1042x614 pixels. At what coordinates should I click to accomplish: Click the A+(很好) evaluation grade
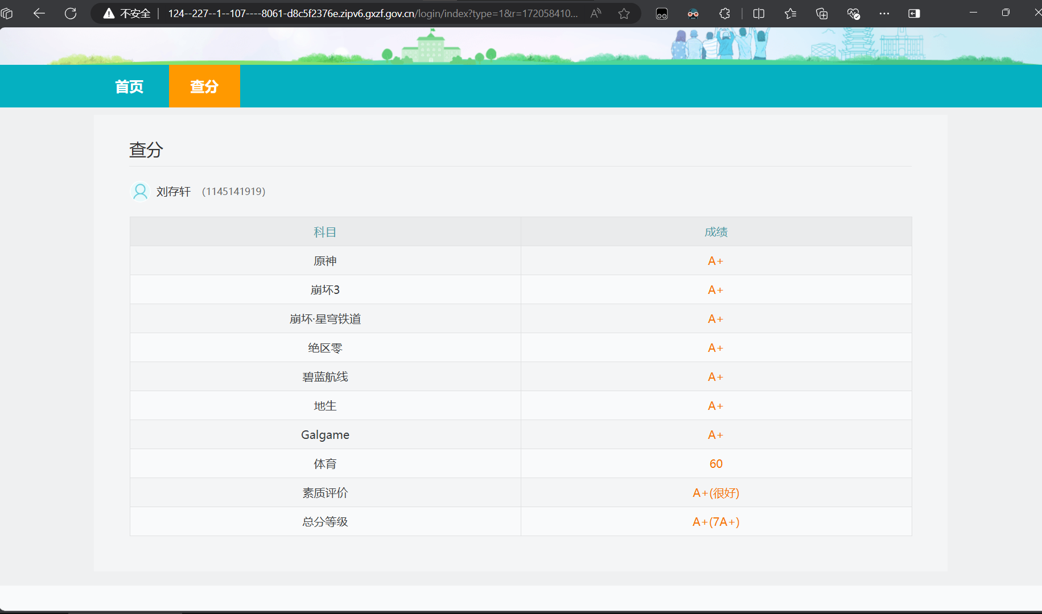pos(716,493)
